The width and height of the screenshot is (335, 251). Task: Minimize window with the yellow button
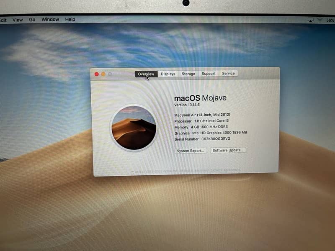pyautogui.click(x=103, y=74)
